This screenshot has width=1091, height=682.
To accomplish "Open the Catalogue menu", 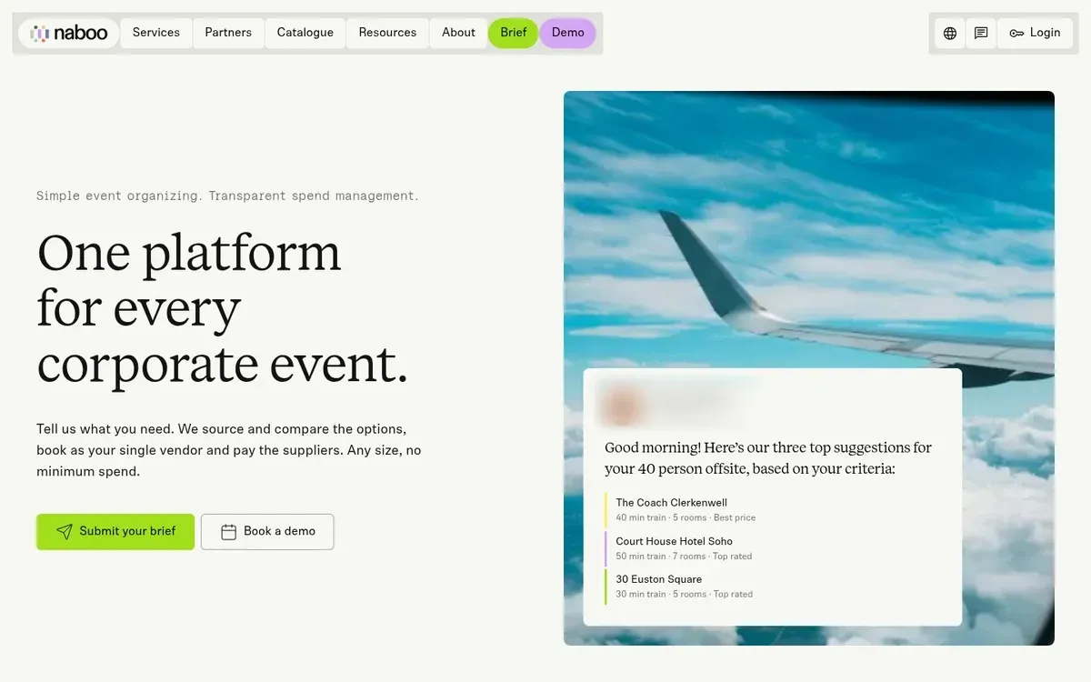I will 305,33.
